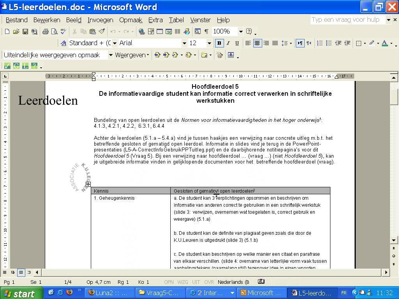
Task: Toggle left-to-right text direction
Action: pos(300,43)
